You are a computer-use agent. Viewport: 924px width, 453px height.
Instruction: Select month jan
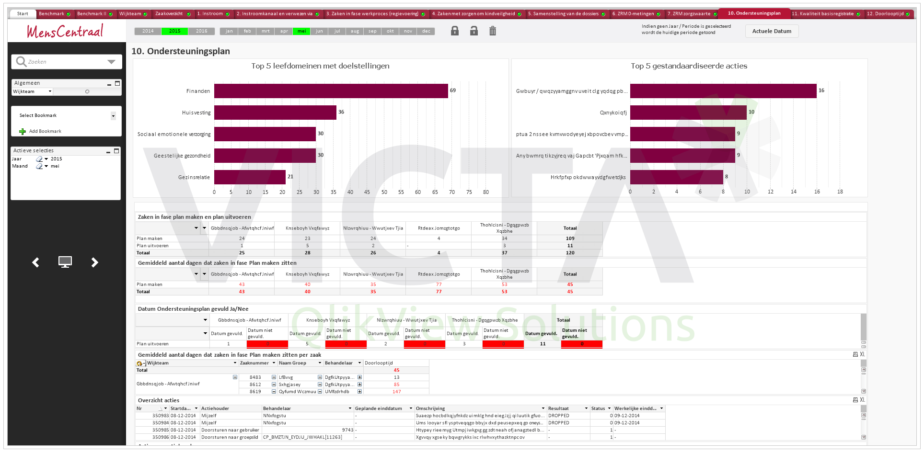point(229,31)
